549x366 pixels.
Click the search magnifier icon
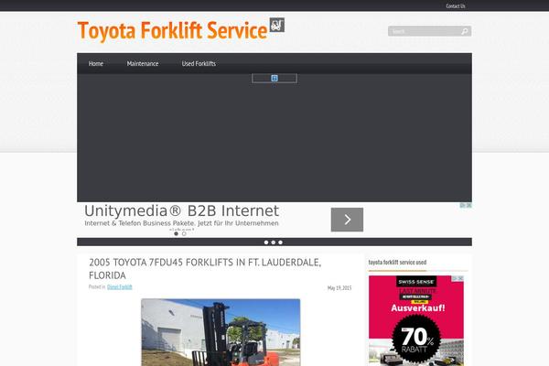tap(464, 31)
